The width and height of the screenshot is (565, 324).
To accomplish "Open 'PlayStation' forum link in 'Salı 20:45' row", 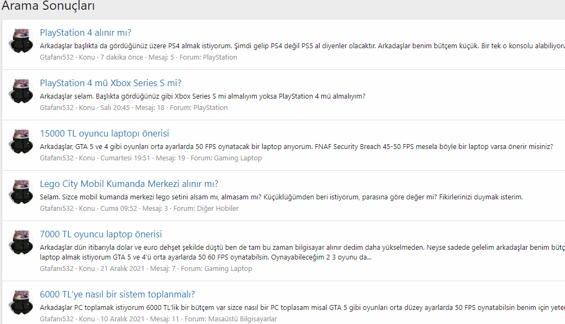I will pyautogui.click(x=210, y=108).
